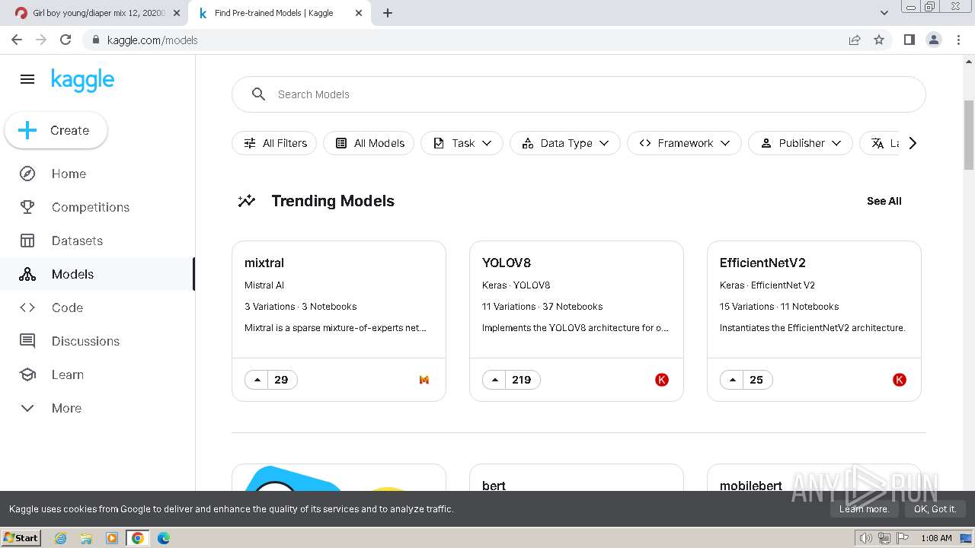
Task: Expand the Framework filter dropdown
Action: click(684, 143)
